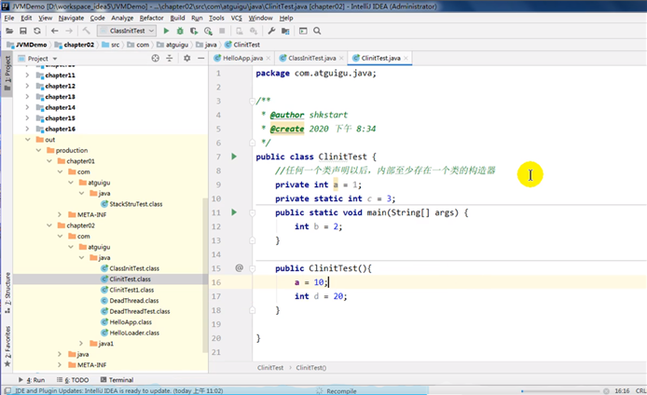Viewport: 647px width, 395px height.
Task: Switch to ClassInitTest.java editor tab
Action: pos(312,58)
